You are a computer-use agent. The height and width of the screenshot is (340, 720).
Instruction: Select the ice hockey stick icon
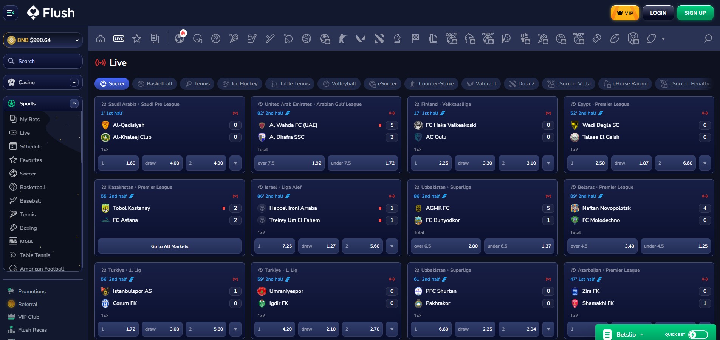(252, 38)
